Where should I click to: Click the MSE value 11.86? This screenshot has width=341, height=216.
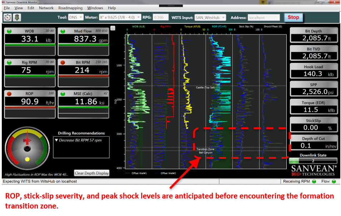coord(86,102)
